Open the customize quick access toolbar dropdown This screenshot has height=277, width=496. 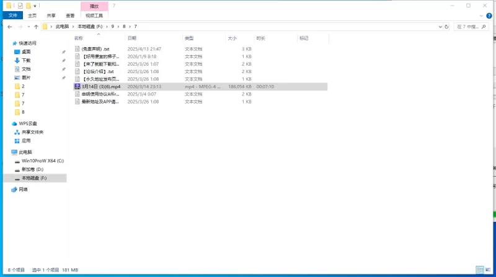(35, 6)
